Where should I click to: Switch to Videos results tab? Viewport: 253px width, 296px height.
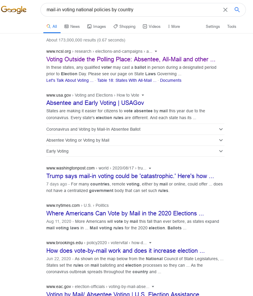(152, 26)
